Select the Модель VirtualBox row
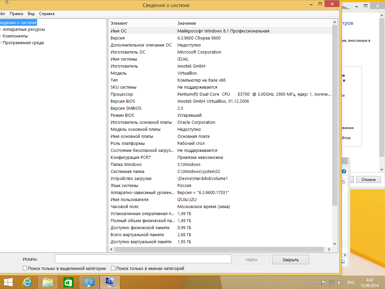This screenshot has height=289, width=385. click(220, 73)
